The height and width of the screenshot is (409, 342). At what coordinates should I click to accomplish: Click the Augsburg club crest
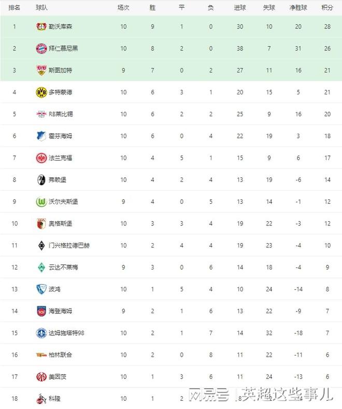(41, 223)
